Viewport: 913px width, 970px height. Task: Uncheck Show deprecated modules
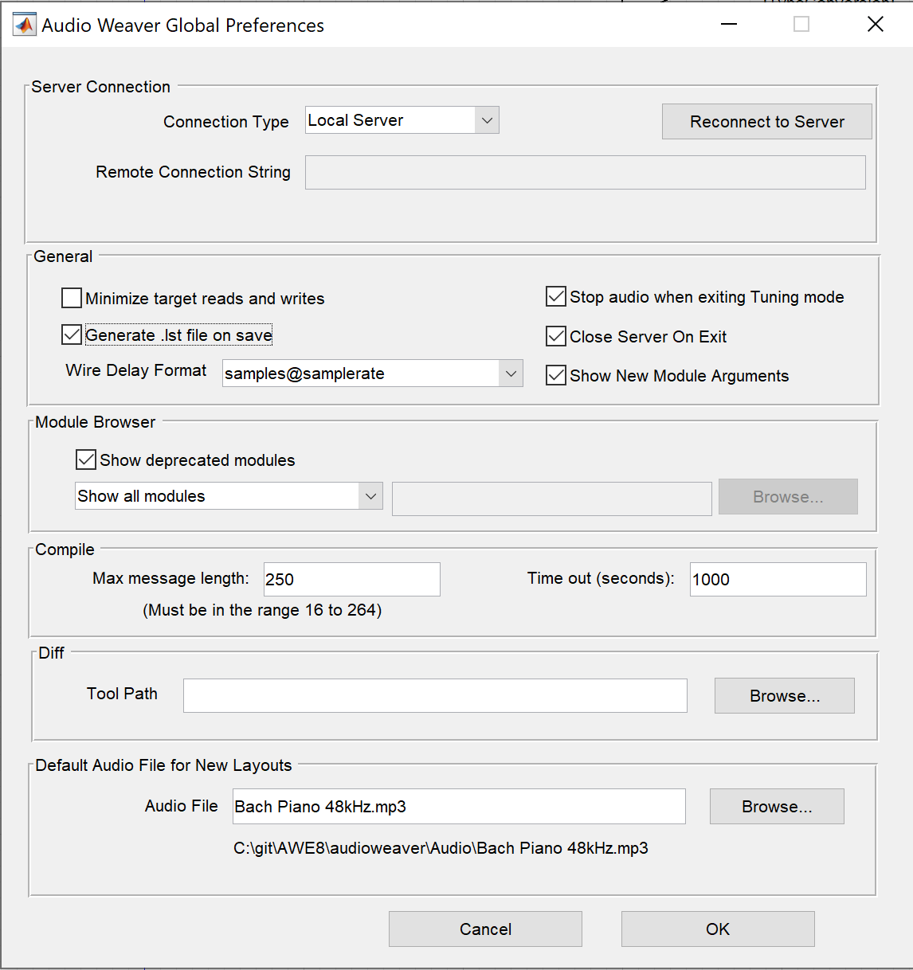click(85, 460)
